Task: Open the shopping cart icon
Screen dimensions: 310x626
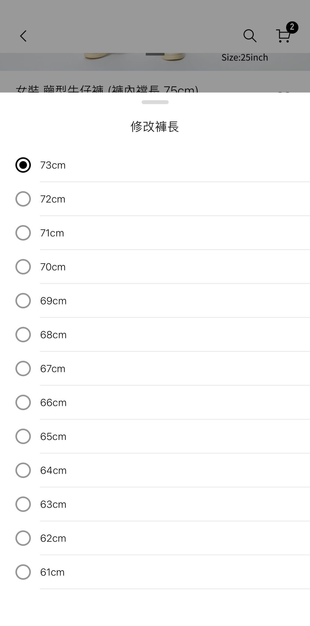Action: point(284,35)
